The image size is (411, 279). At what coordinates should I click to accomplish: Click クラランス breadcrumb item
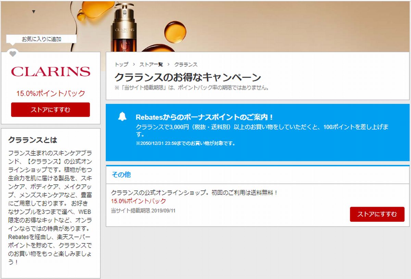(x=186, y=64)
